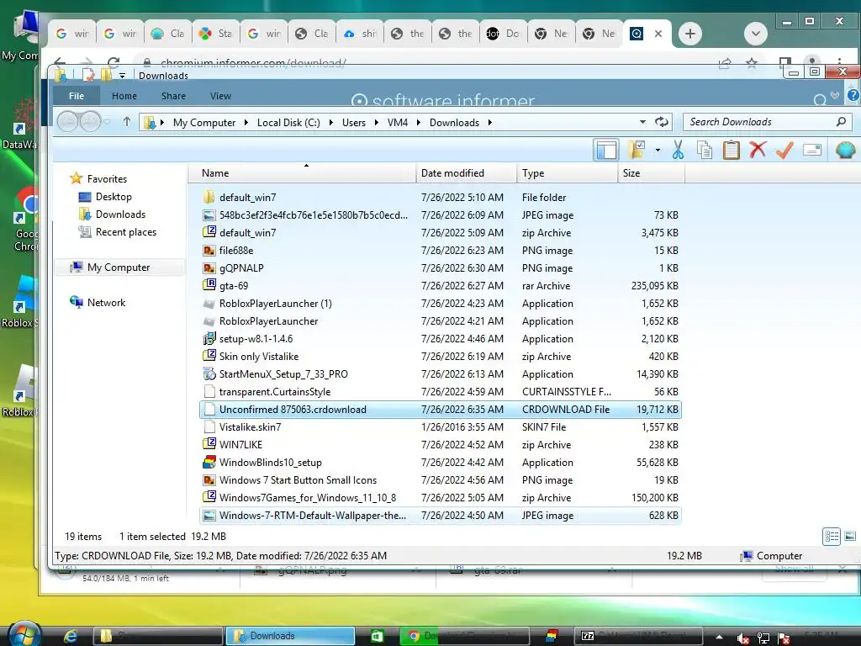Click the Explorer help question mark icon
The image size is (861, 646).
[853, 95]
